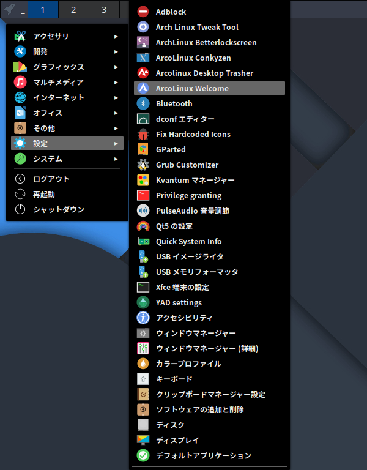Launch ウィンドウマネージャー settings entry
This screenshot has width=367, height=470.
[209, 333]
